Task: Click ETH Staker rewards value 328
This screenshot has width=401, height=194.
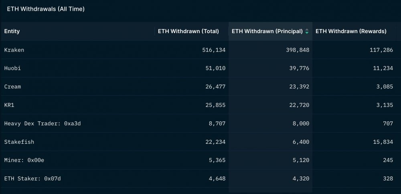Action: pyautogui.click(x=388, y=178)
